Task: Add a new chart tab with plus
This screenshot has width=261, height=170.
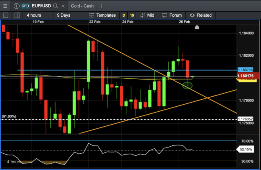Action: coord(101,6)
